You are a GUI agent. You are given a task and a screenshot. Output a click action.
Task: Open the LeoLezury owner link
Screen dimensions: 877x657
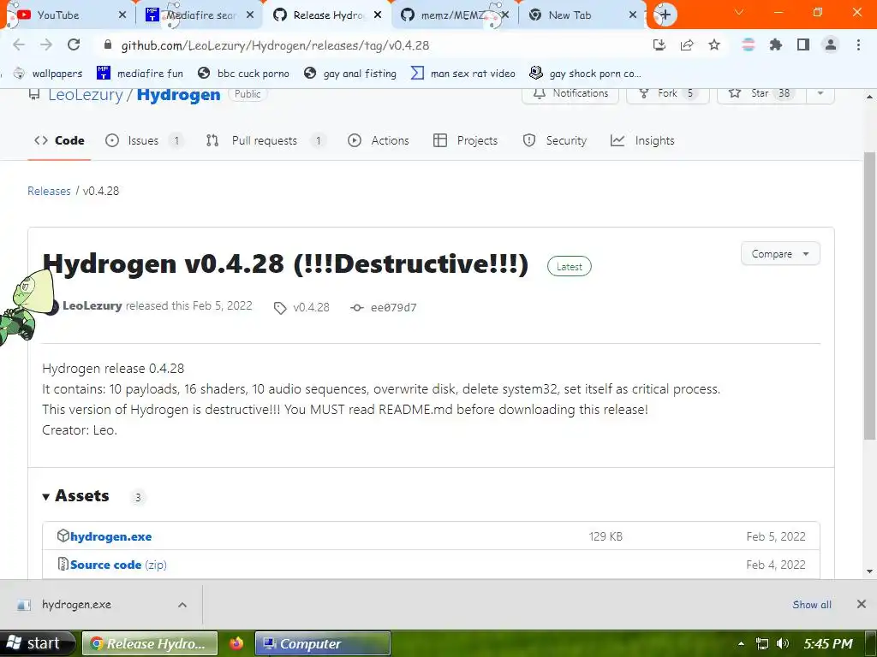(85, 95)
